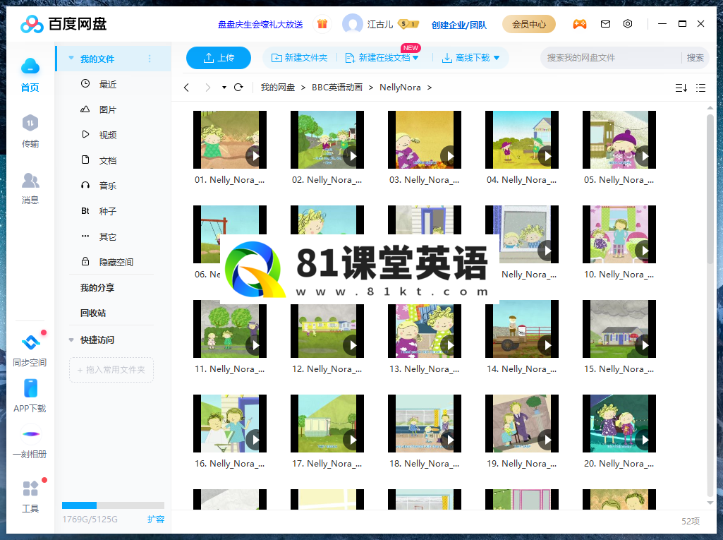This screenshot has height=540, width=723.
Task: Open the 传输 transfer panel
Action: 30,131
